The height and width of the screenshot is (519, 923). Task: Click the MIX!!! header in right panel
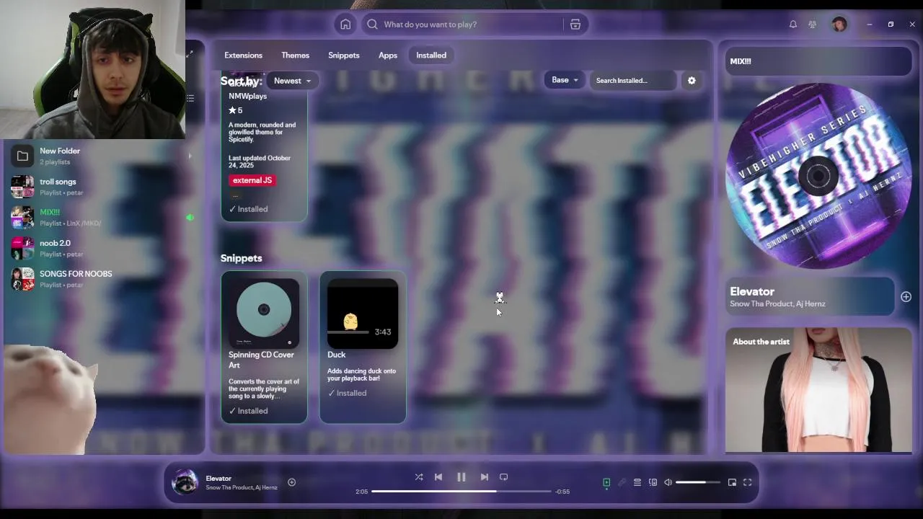click(x=741, y=61)
